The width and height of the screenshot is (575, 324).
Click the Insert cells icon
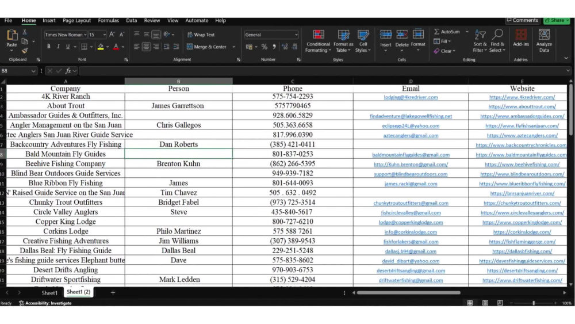click(x=386, y=35)
